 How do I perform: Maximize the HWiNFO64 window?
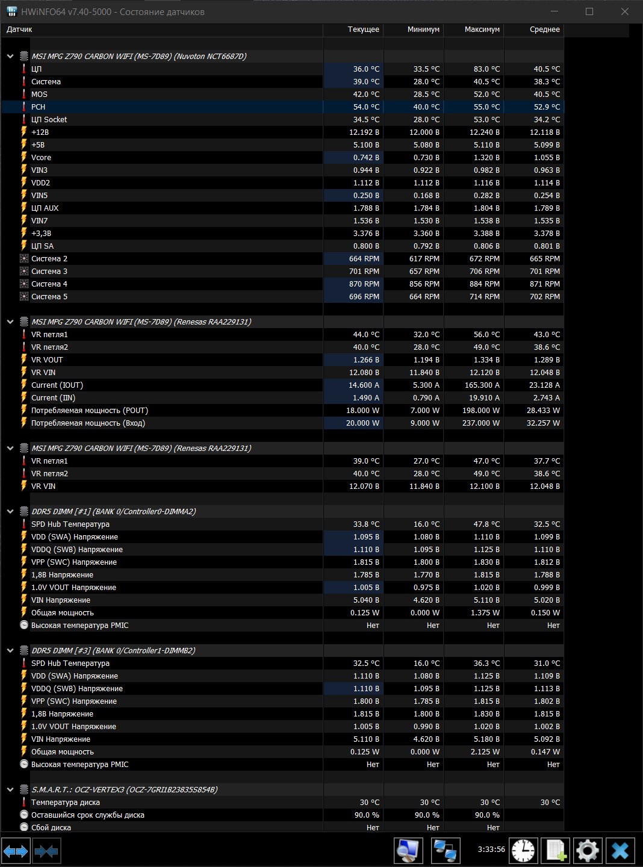tap(589, 11)
